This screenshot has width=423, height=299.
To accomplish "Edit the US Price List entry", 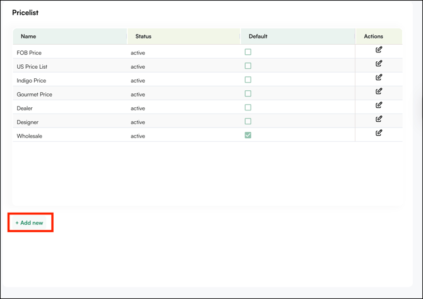I will click(379, 64).
